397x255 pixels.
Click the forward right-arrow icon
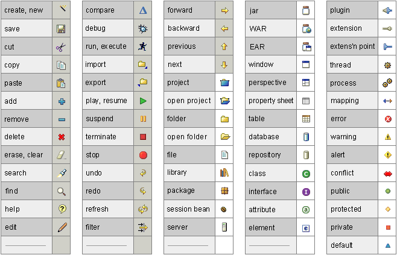pyautogui.click(x=224, y=11)
